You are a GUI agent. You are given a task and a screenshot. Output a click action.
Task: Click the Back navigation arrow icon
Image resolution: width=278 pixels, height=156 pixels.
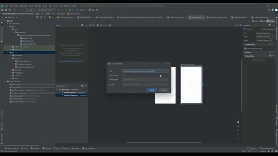[x=14, y=10]
